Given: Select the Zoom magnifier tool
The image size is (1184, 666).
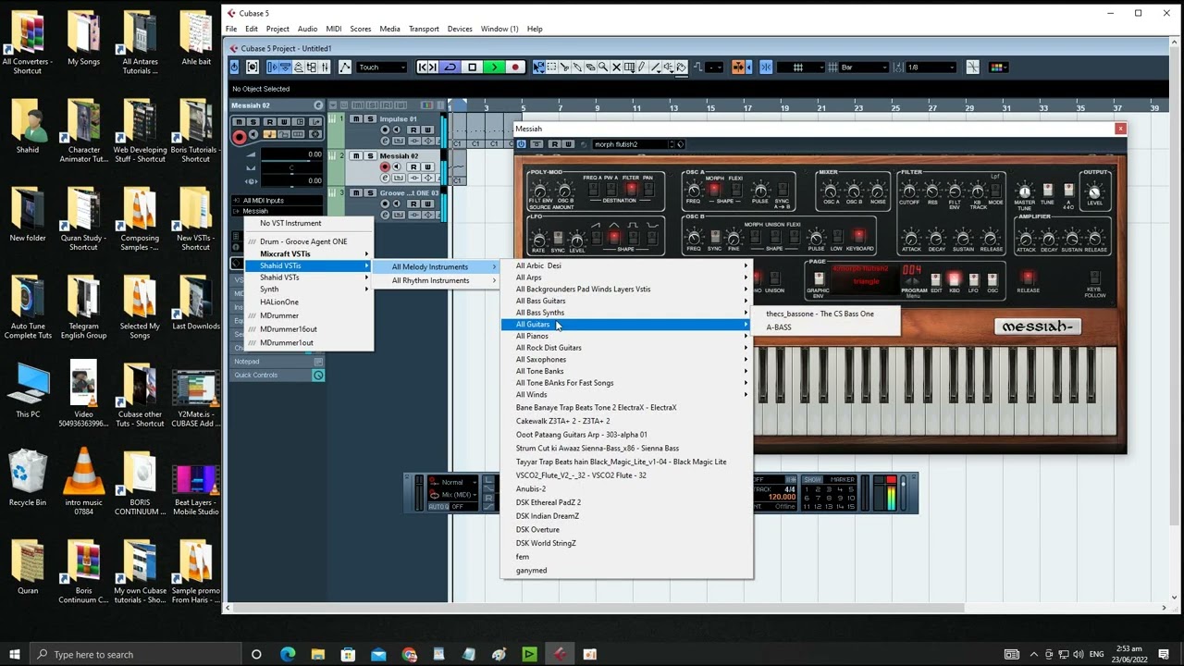Looking at the screenshot, I should [x=603, y=68].
